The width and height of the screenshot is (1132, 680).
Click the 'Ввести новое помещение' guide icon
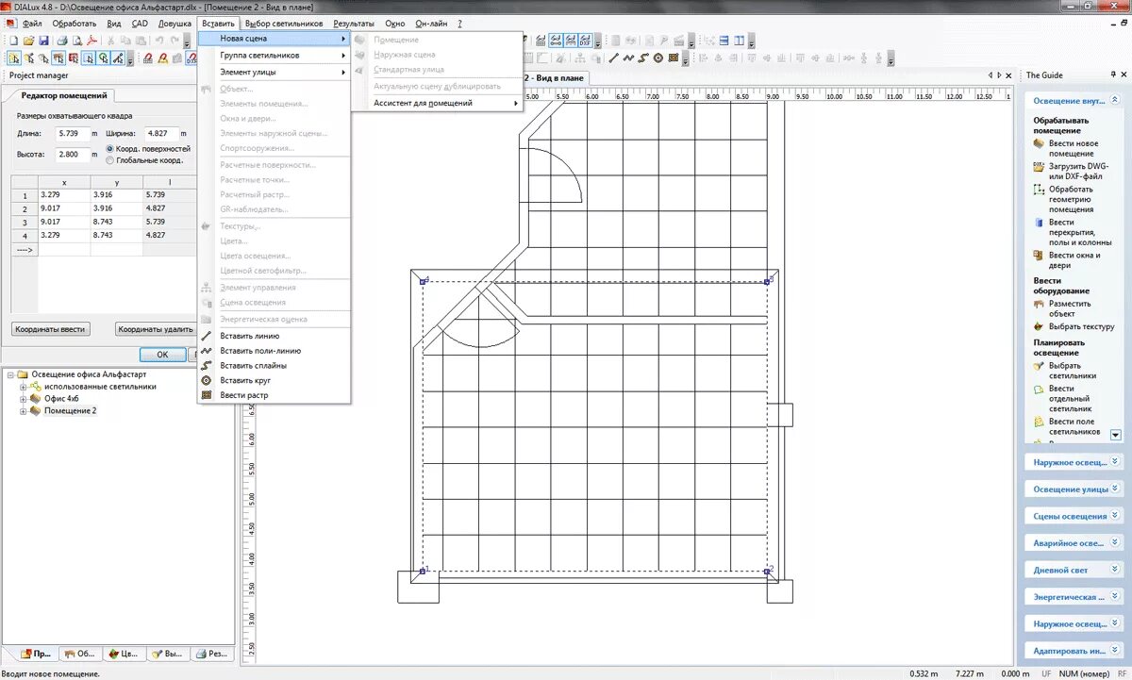(x=1039, y=143)
